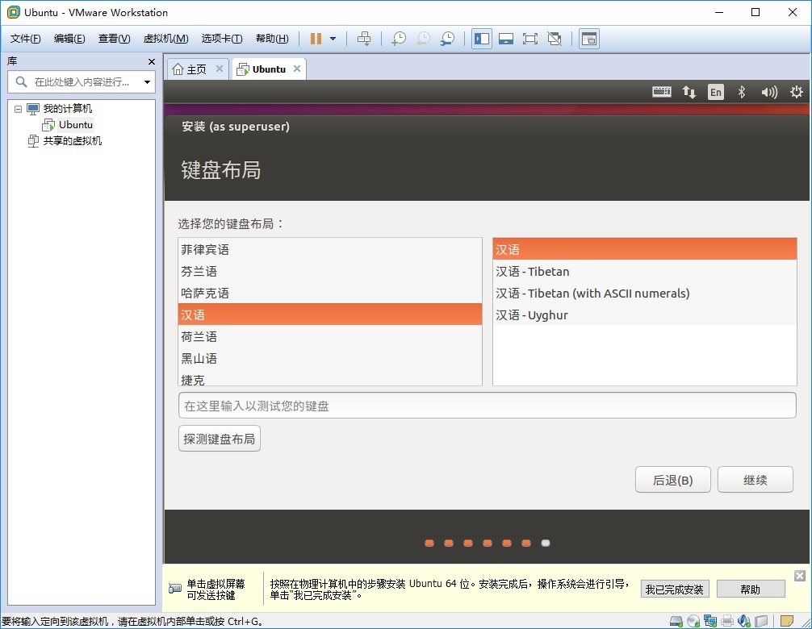The image size is (812, 629).
Task: Select 我的计算机 in the library tree
Action: point(67,109)
